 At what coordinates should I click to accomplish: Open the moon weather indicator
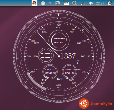[43, 3]
